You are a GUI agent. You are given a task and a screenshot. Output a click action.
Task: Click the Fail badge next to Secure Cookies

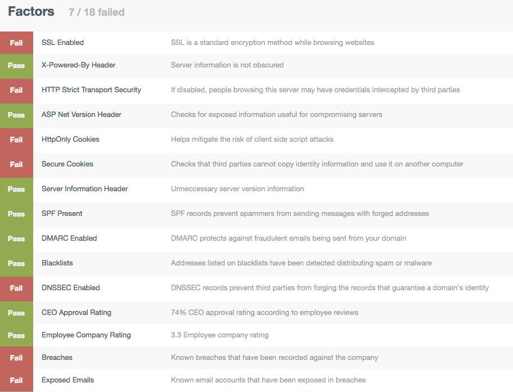coord(16,164)
